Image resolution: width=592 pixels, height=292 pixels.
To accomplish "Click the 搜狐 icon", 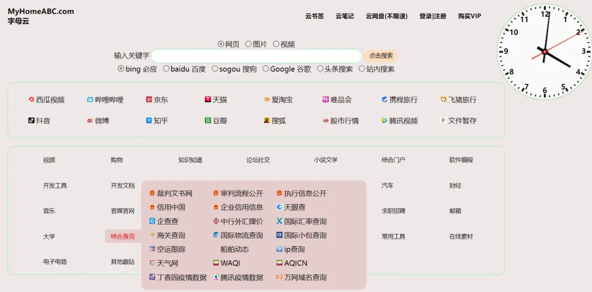I will click(x=267, y=120).
